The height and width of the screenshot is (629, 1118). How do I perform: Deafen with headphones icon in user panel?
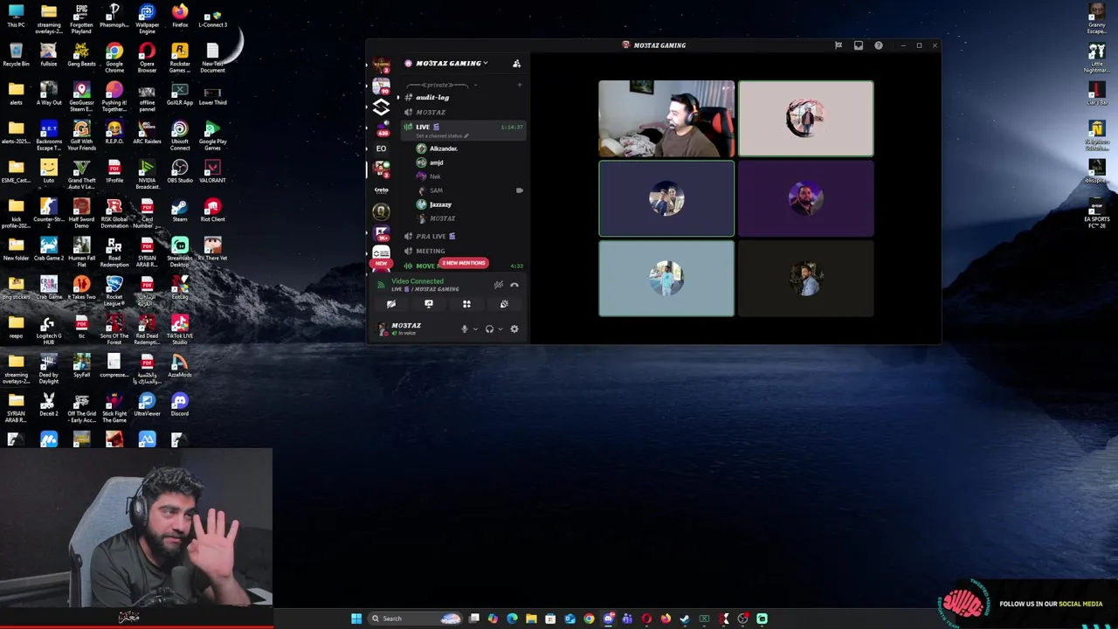click(489, 329)
